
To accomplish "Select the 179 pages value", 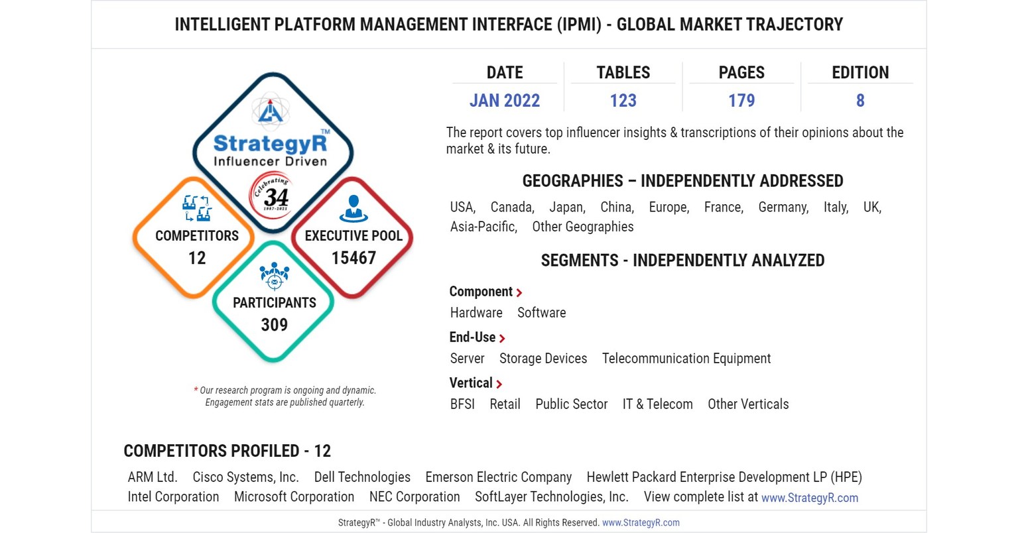I will (741, 100).
